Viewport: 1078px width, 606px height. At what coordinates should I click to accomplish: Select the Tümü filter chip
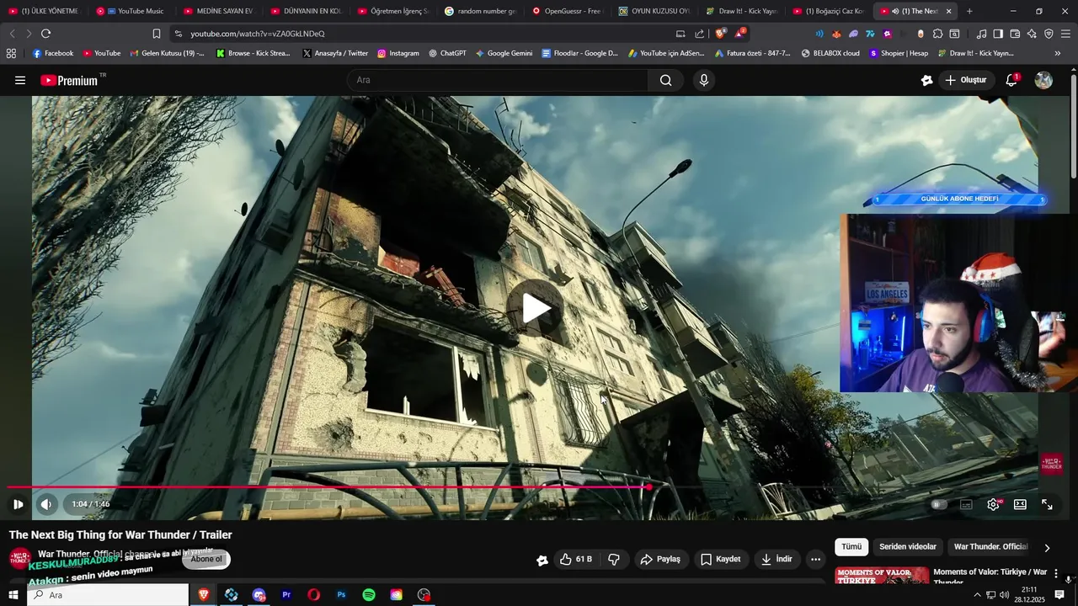[x=851, y=547]
